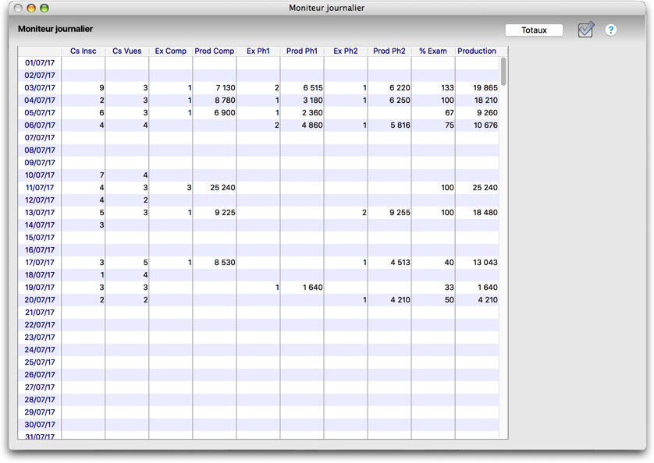654x463 pixels.
Task: Click the Totaux button
Action: pos(534,30)
